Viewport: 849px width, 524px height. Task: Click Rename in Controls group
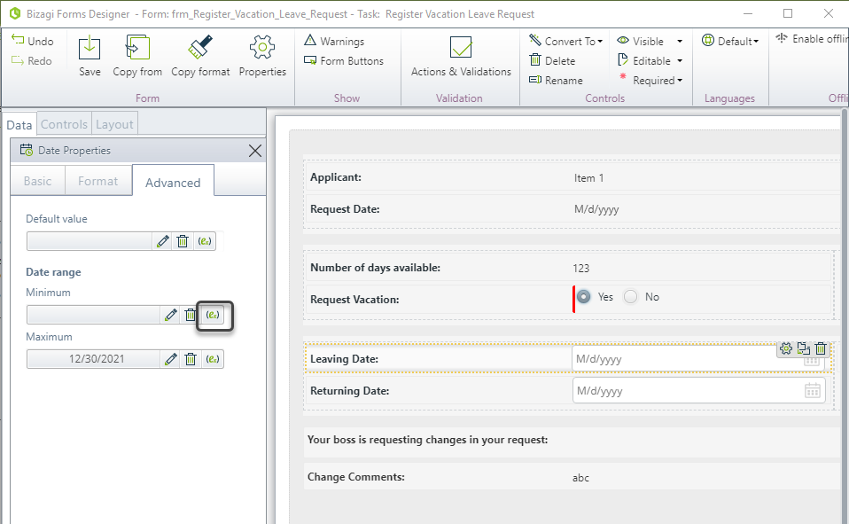[556, 80]
